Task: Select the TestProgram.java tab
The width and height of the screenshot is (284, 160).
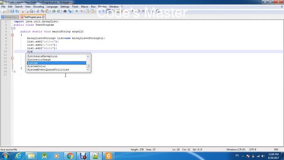Action: click(32, 17)
